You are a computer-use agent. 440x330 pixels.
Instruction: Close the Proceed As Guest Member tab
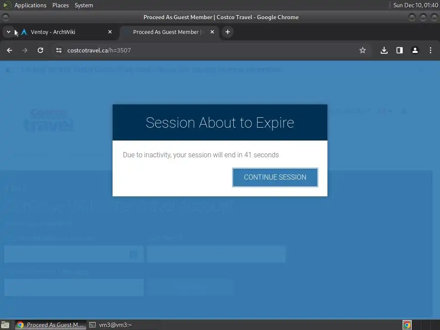pyautogui.click(x=212, y=32)
